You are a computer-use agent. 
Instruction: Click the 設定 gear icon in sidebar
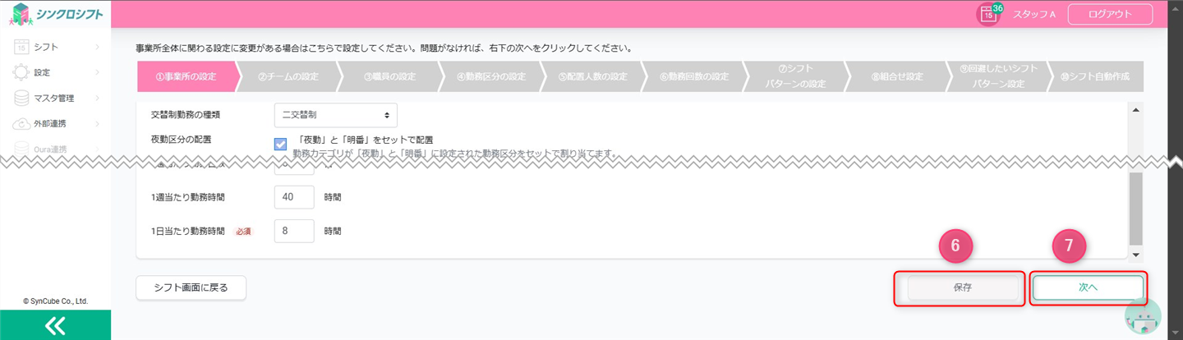[22, 72]
